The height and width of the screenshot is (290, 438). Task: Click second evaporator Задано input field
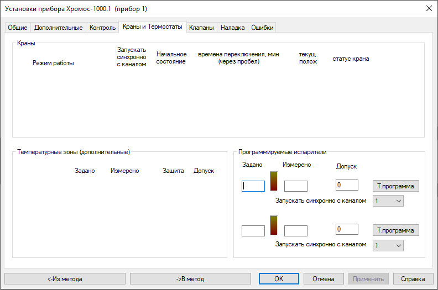(253, 230)
